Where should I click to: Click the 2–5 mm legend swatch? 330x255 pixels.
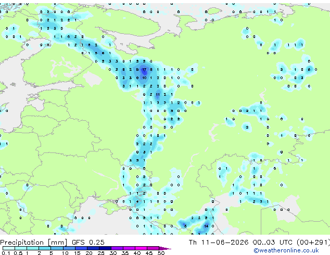45,248
